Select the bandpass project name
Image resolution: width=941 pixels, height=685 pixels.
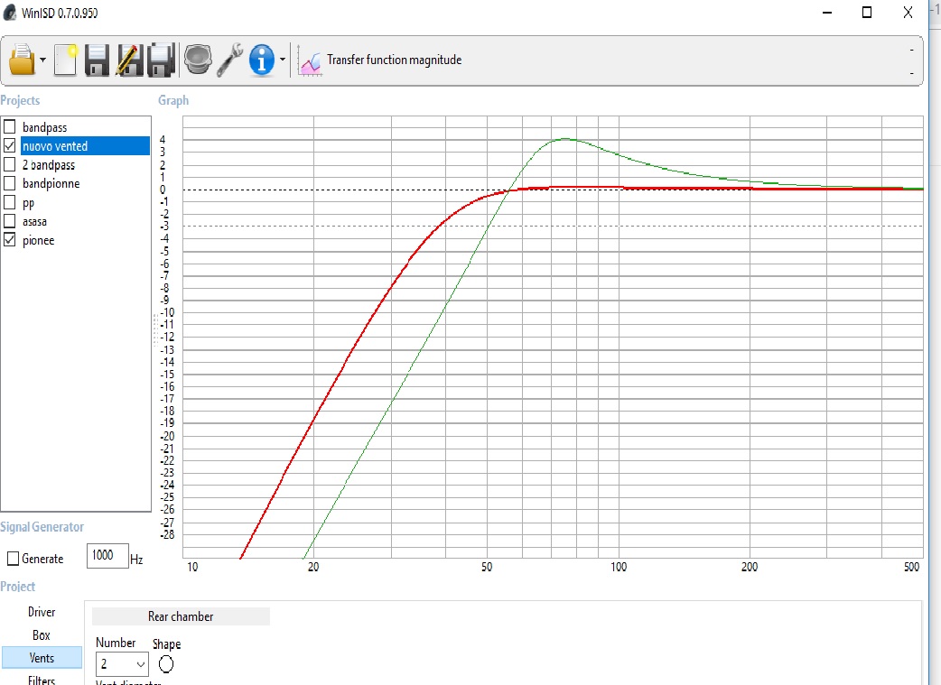point(45,127)
